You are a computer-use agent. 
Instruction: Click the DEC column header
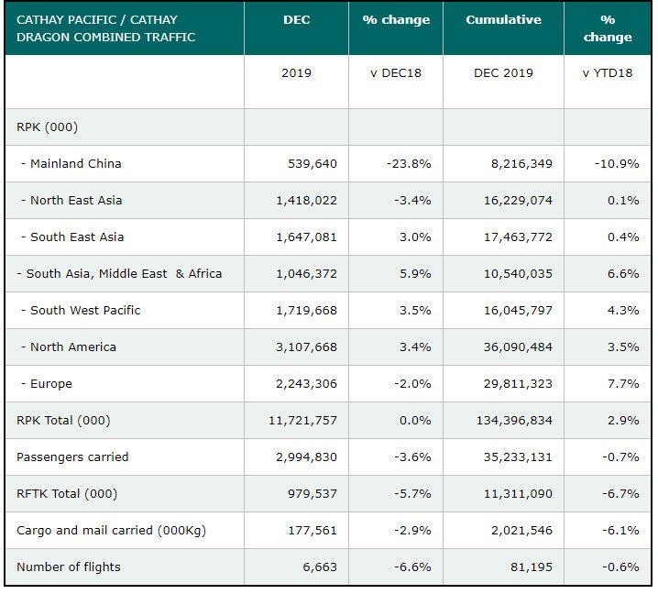pyautogui.click(x=296, y=20)
